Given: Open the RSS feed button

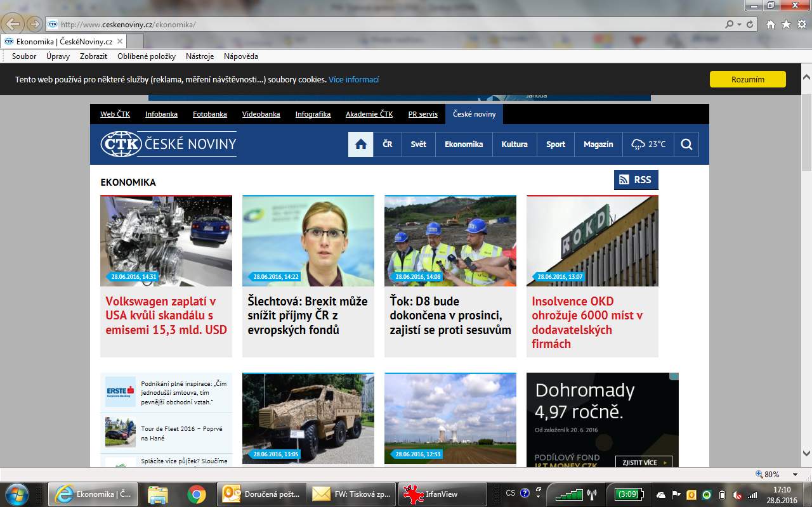Looking at the screenshot, I should [636, 179].
